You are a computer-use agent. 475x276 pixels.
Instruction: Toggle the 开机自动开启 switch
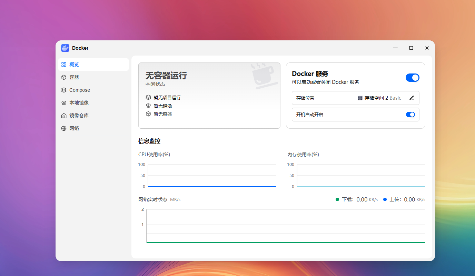(410, 115)
